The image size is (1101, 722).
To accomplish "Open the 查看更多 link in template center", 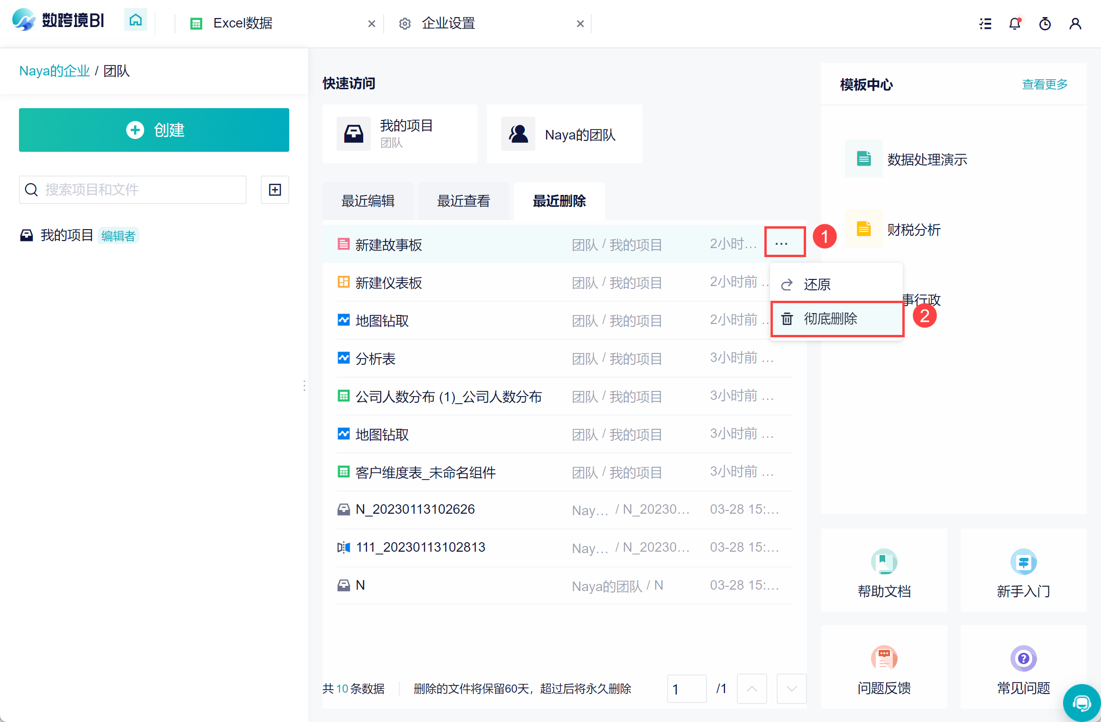I will [1045, 84].
